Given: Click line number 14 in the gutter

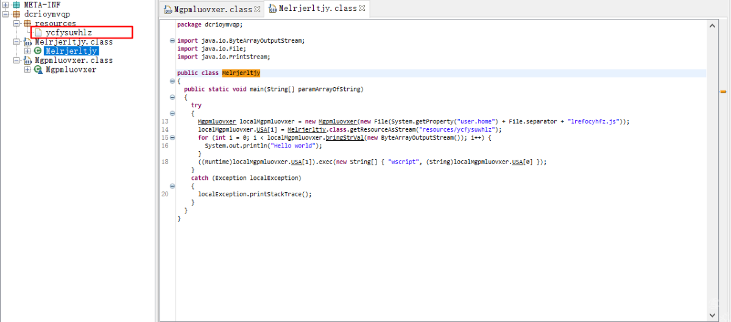Looking at the screenshot, I should (x=165, y=129).
